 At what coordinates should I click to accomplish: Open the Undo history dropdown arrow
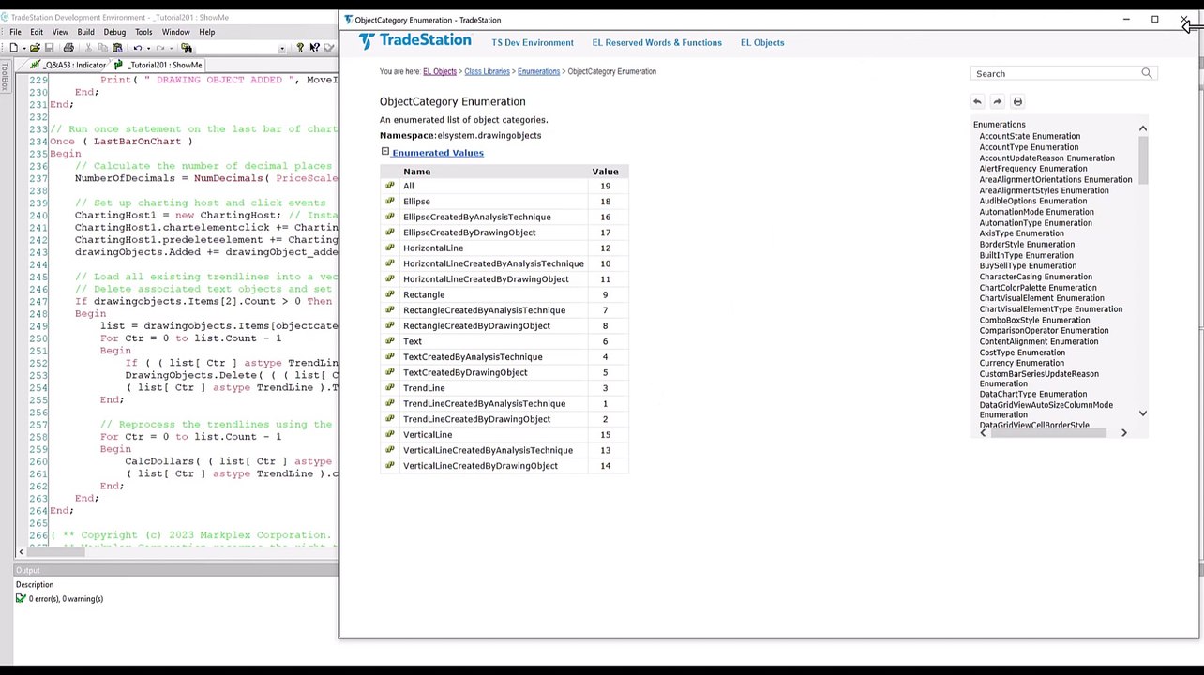click(x=147, y=48)
